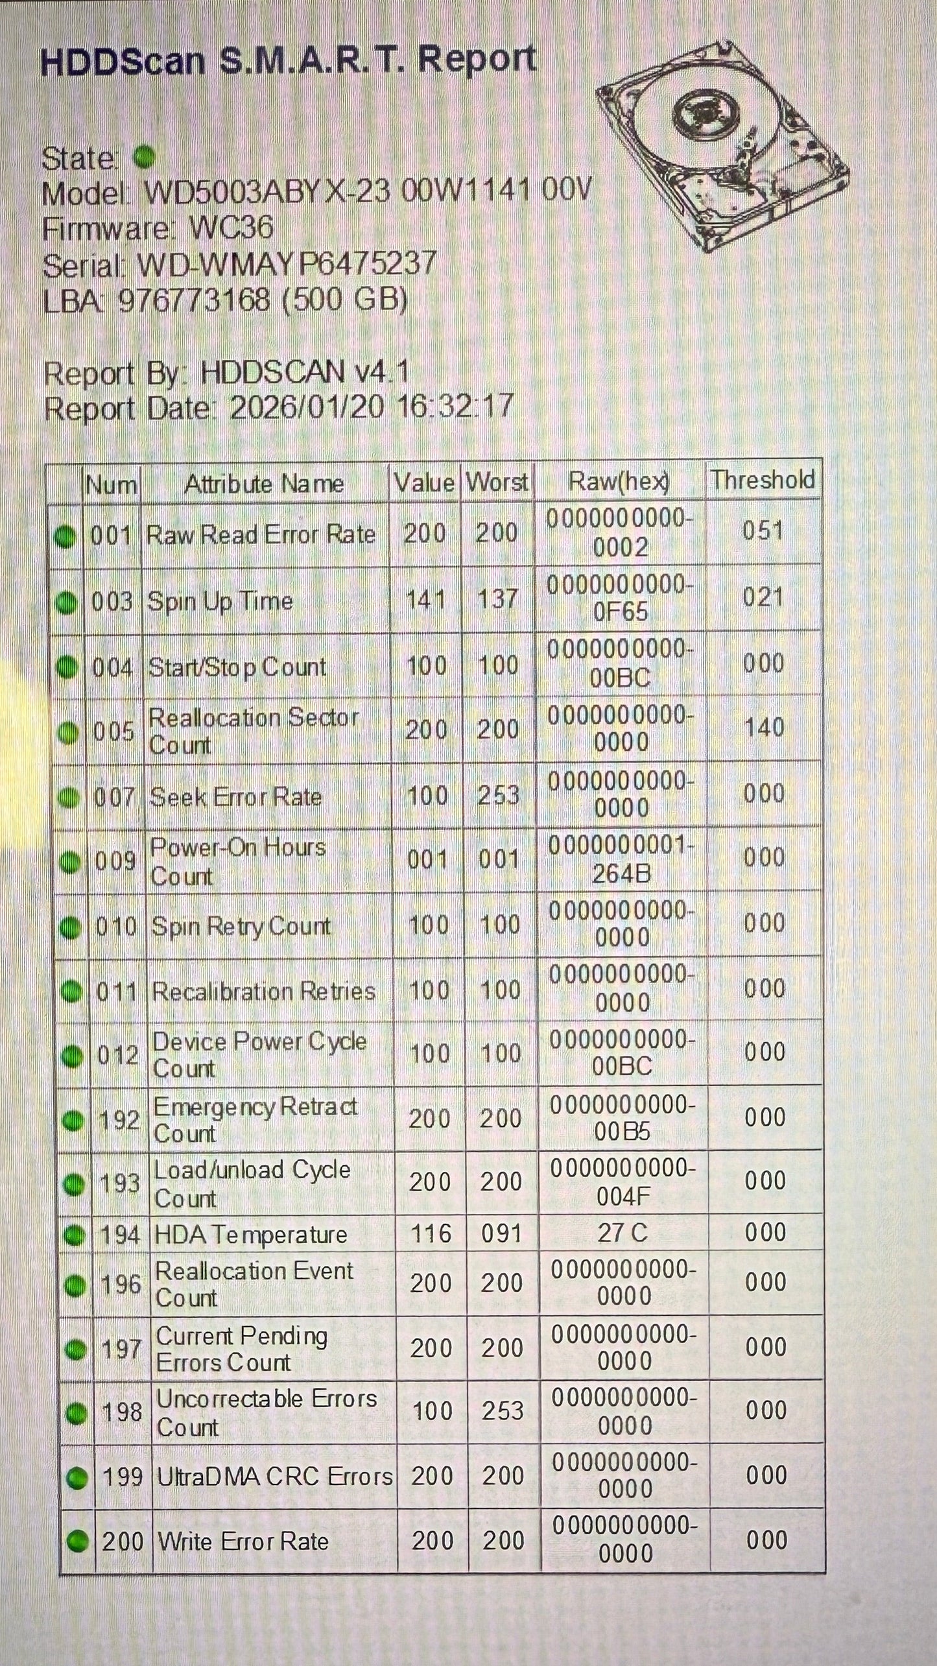
Task: Click the 'HDDScan S.M.A.R.T. Report' title
Action: tap(288, 61)
